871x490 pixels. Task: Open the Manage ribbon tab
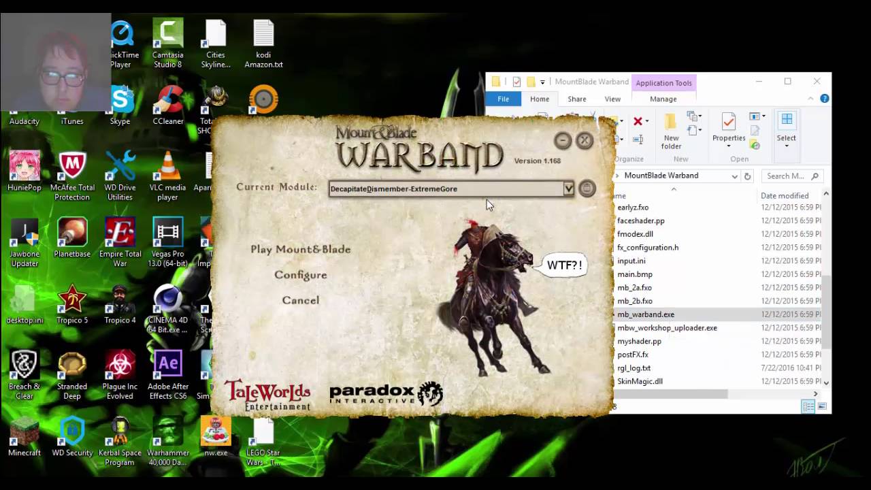click(663, 99)
